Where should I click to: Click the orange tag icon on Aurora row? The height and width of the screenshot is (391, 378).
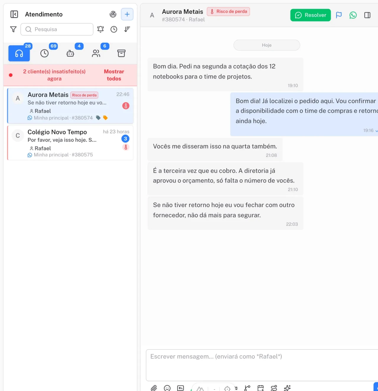(x=105, y=118)
